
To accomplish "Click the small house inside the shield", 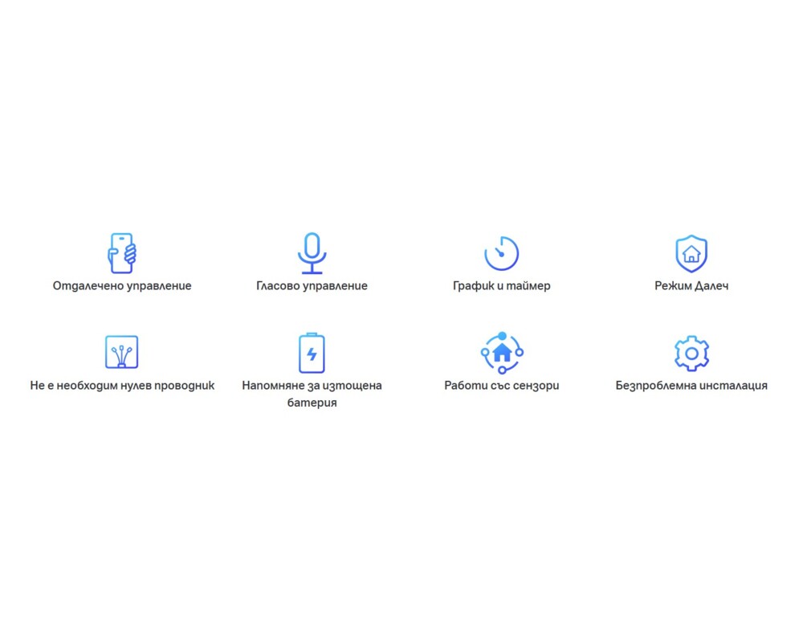I will (691, 255).
